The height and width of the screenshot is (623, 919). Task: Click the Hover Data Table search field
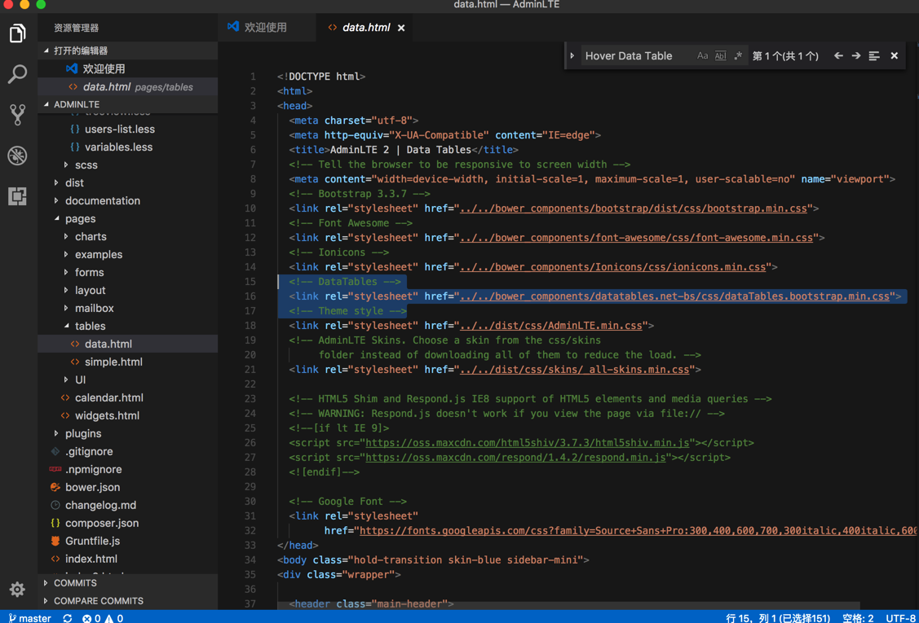pos(636,56)
